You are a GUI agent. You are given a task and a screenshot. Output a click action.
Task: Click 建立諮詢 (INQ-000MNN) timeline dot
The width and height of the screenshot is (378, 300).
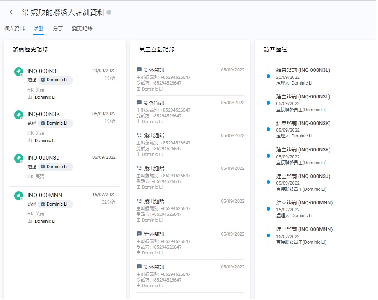(x=268, y=236)
